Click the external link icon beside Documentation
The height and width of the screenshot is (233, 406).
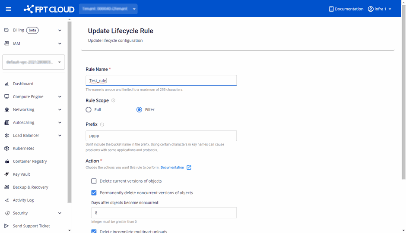(x=189, y=168)
